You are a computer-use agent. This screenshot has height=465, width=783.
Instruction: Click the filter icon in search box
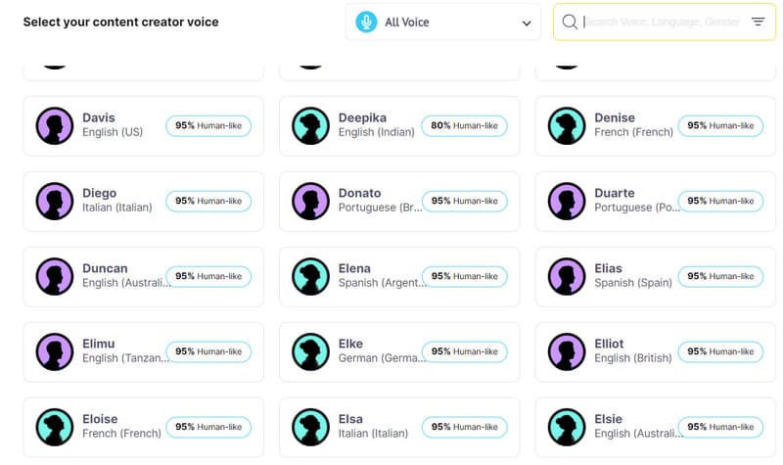coord(758,22)
